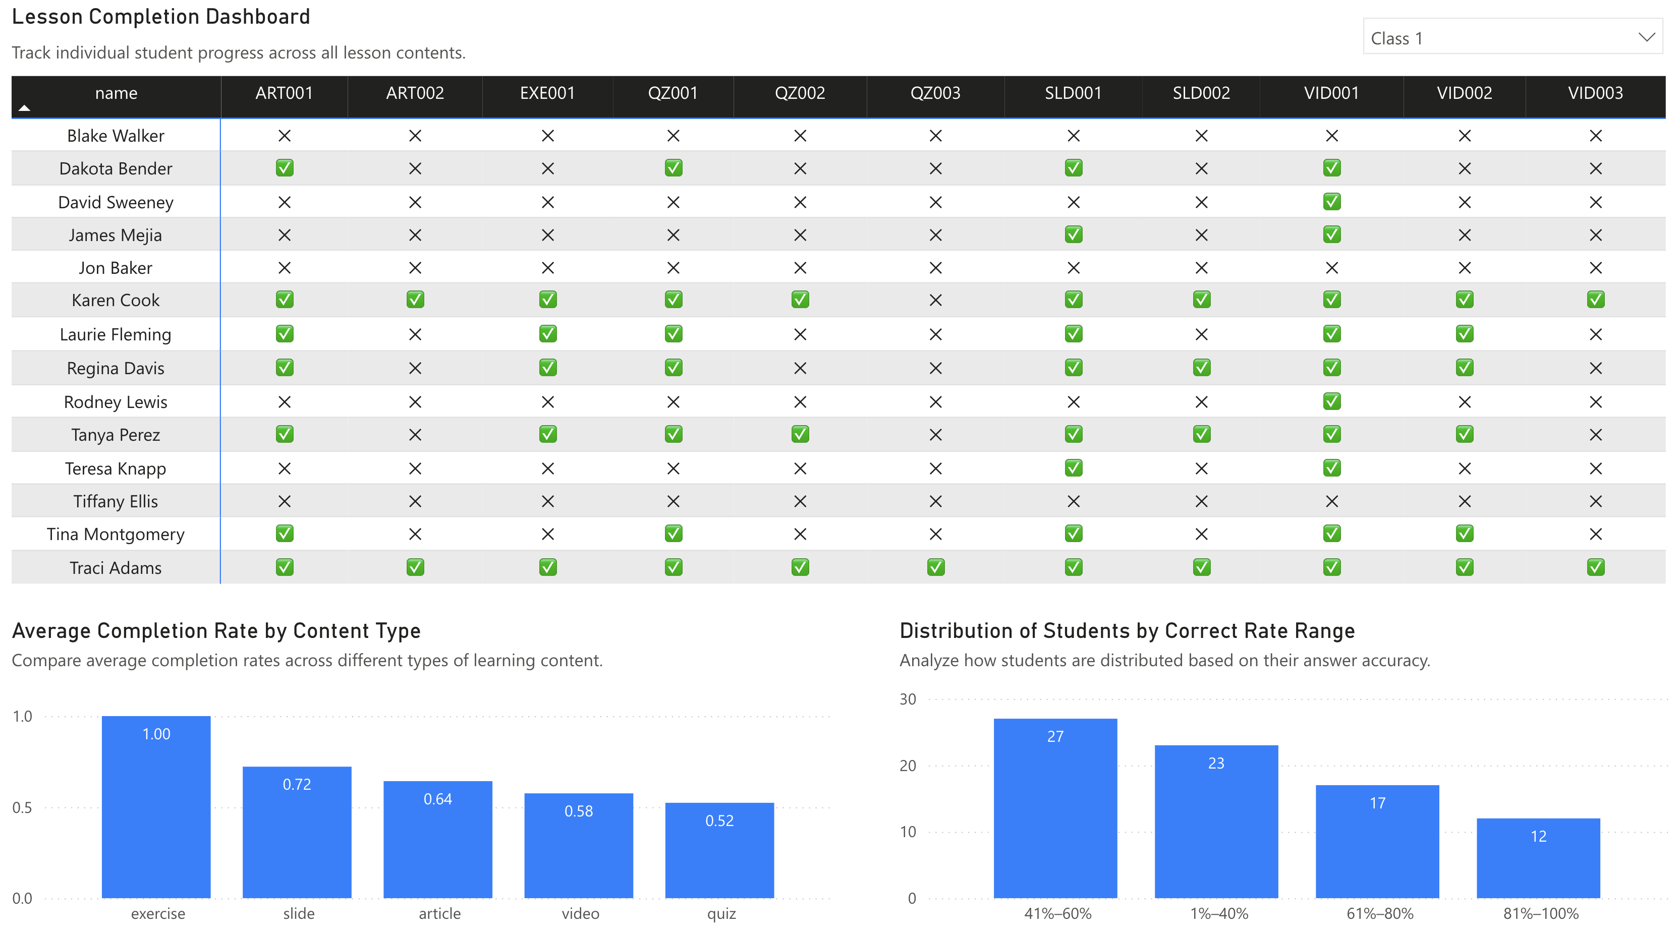Select the Regina Davis name cell

[116, 368]
